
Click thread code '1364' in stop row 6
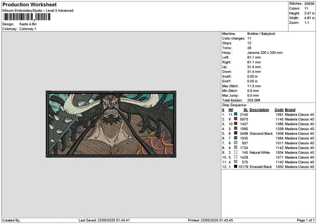279,138
